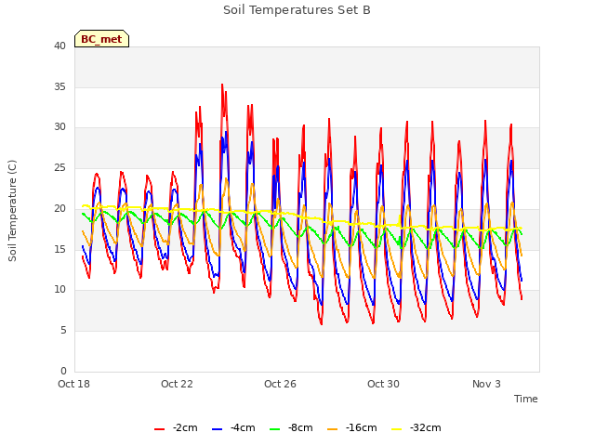Viewport: 595px width, 446px height.
Task: Click the Oct 22 x-axis tick label
Action: pyautogui.click(x=177, y=384)
